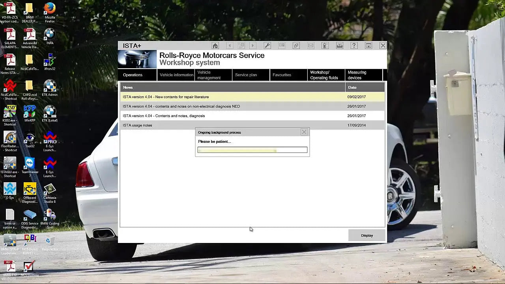505x284 pixels.
Task: Open ISTA+ help via question mark icon
Action: 354,45
